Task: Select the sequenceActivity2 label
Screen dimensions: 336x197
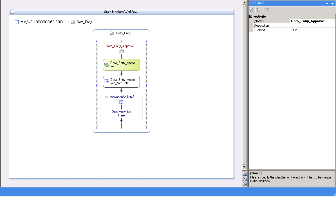Action: click(122, 97)
